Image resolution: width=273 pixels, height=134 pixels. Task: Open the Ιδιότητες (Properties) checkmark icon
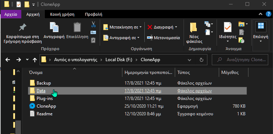click(x=228, y=27)
